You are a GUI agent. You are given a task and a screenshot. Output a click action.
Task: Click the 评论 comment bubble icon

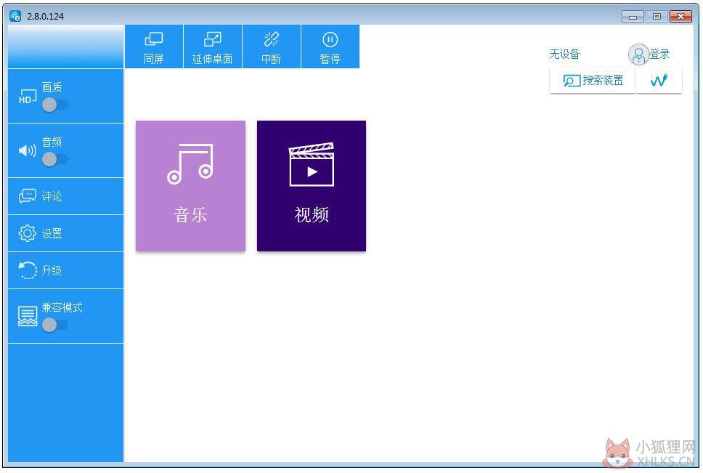coord(28,196)
